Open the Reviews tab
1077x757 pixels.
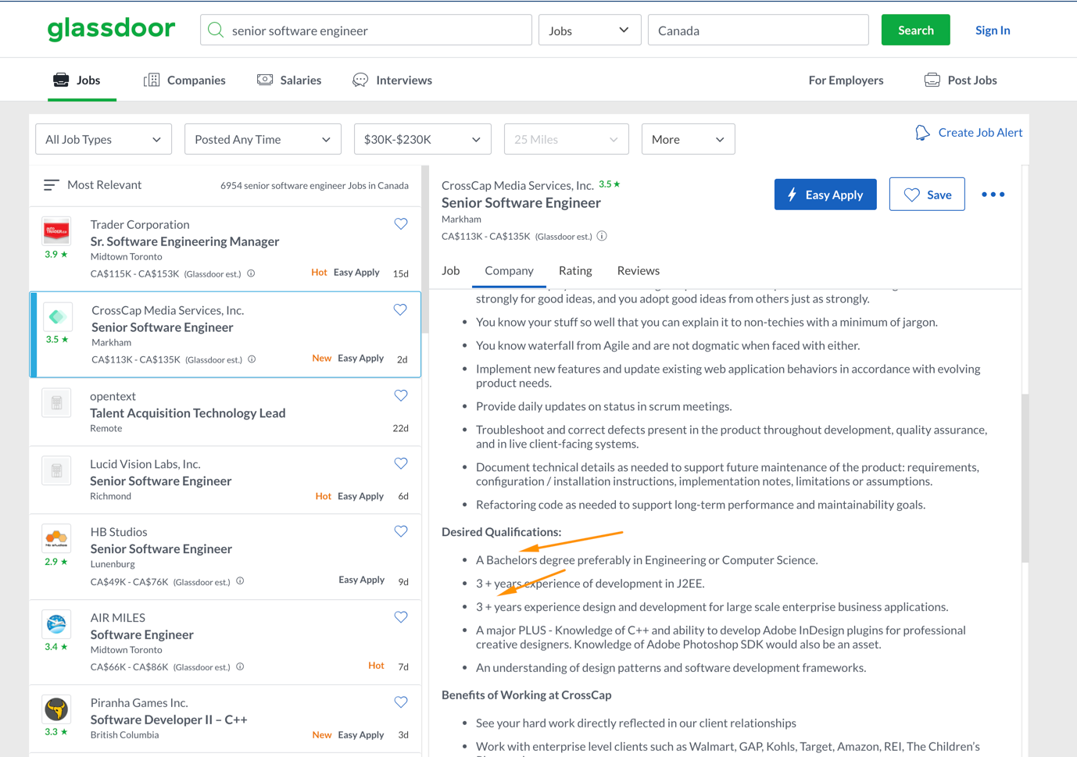pos(638,270)
